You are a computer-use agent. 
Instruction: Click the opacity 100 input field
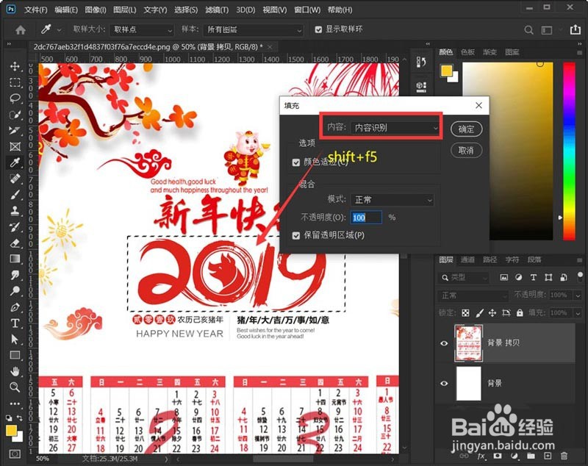(366, 218)
